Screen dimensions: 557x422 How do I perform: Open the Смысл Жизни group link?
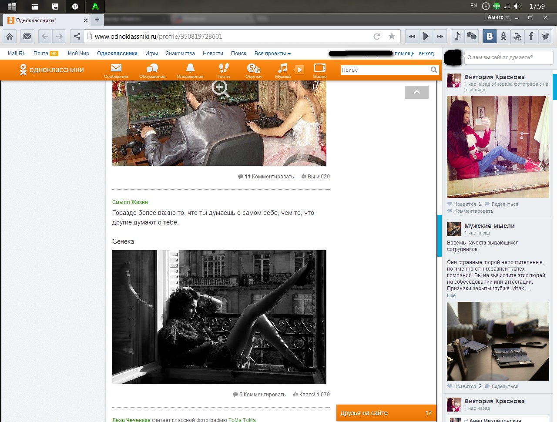(x=130, y=202)
